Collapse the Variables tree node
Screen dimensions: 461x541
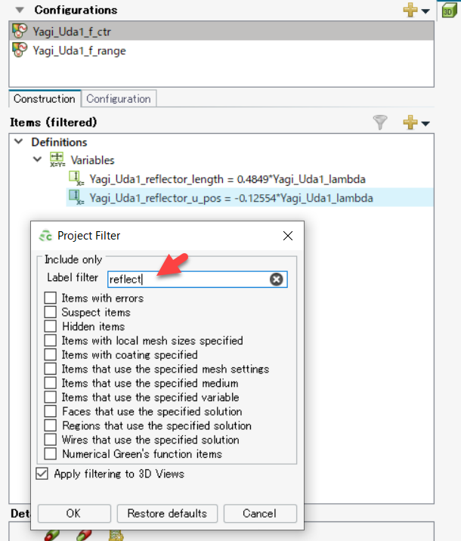coord(37,159)
